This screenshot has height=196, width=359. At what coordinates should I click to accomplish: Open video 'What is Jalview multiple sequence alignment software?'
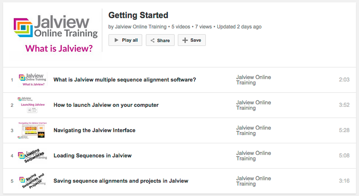pyautogui.click(x=125, y=80)
